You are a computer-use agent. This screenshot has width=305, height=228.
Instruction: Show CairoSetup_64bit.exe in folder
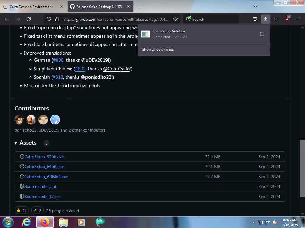pos(262,34)
